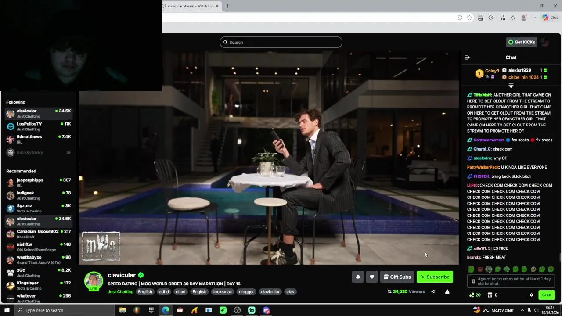
Task: Open xQc recommended channel
Action: (x=39, y=273)
